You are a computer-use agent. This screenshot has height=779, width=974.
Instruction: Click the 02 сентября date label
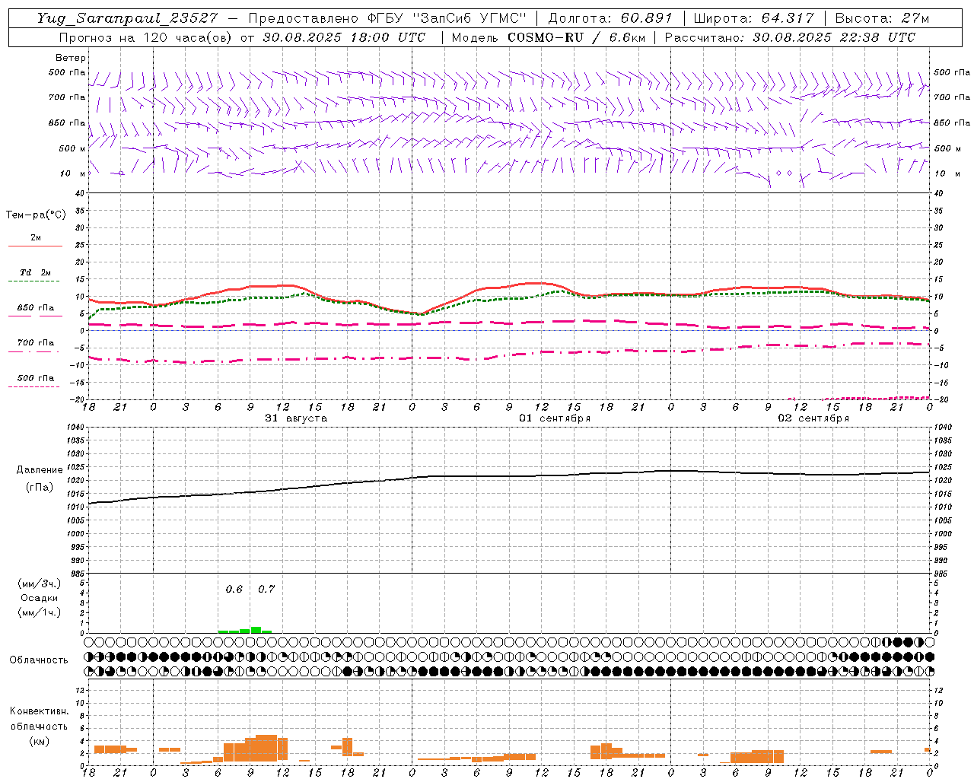point(813,418)
